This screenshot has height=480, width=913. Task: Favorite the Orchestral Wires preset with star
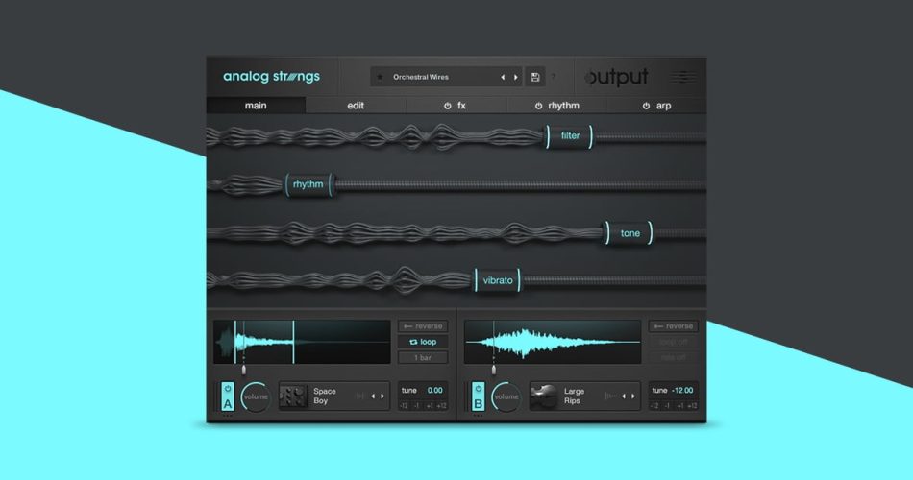tap(380, 77)
